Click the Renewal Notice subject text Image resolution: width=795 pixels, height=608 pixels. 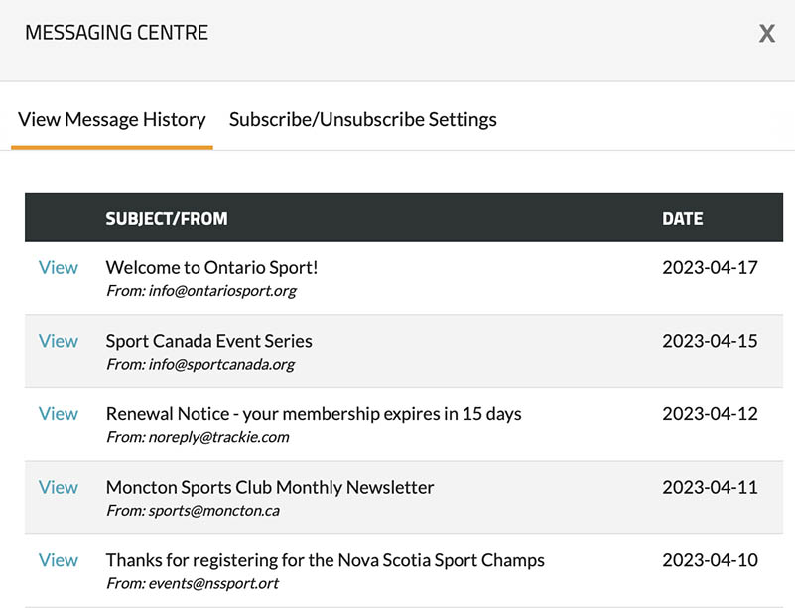click(x=313, y=414)
